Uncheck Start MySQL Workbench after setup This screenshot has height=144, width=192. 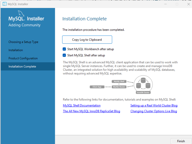pos(64,49)
